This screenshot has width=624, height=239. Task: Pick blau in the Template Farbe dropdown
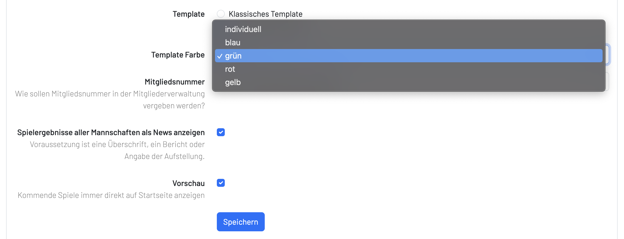[x=233, y=42]
